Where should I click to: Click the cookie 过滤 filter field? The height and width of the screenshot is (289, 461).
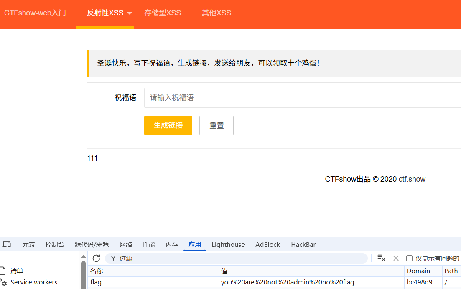(238, 259)
